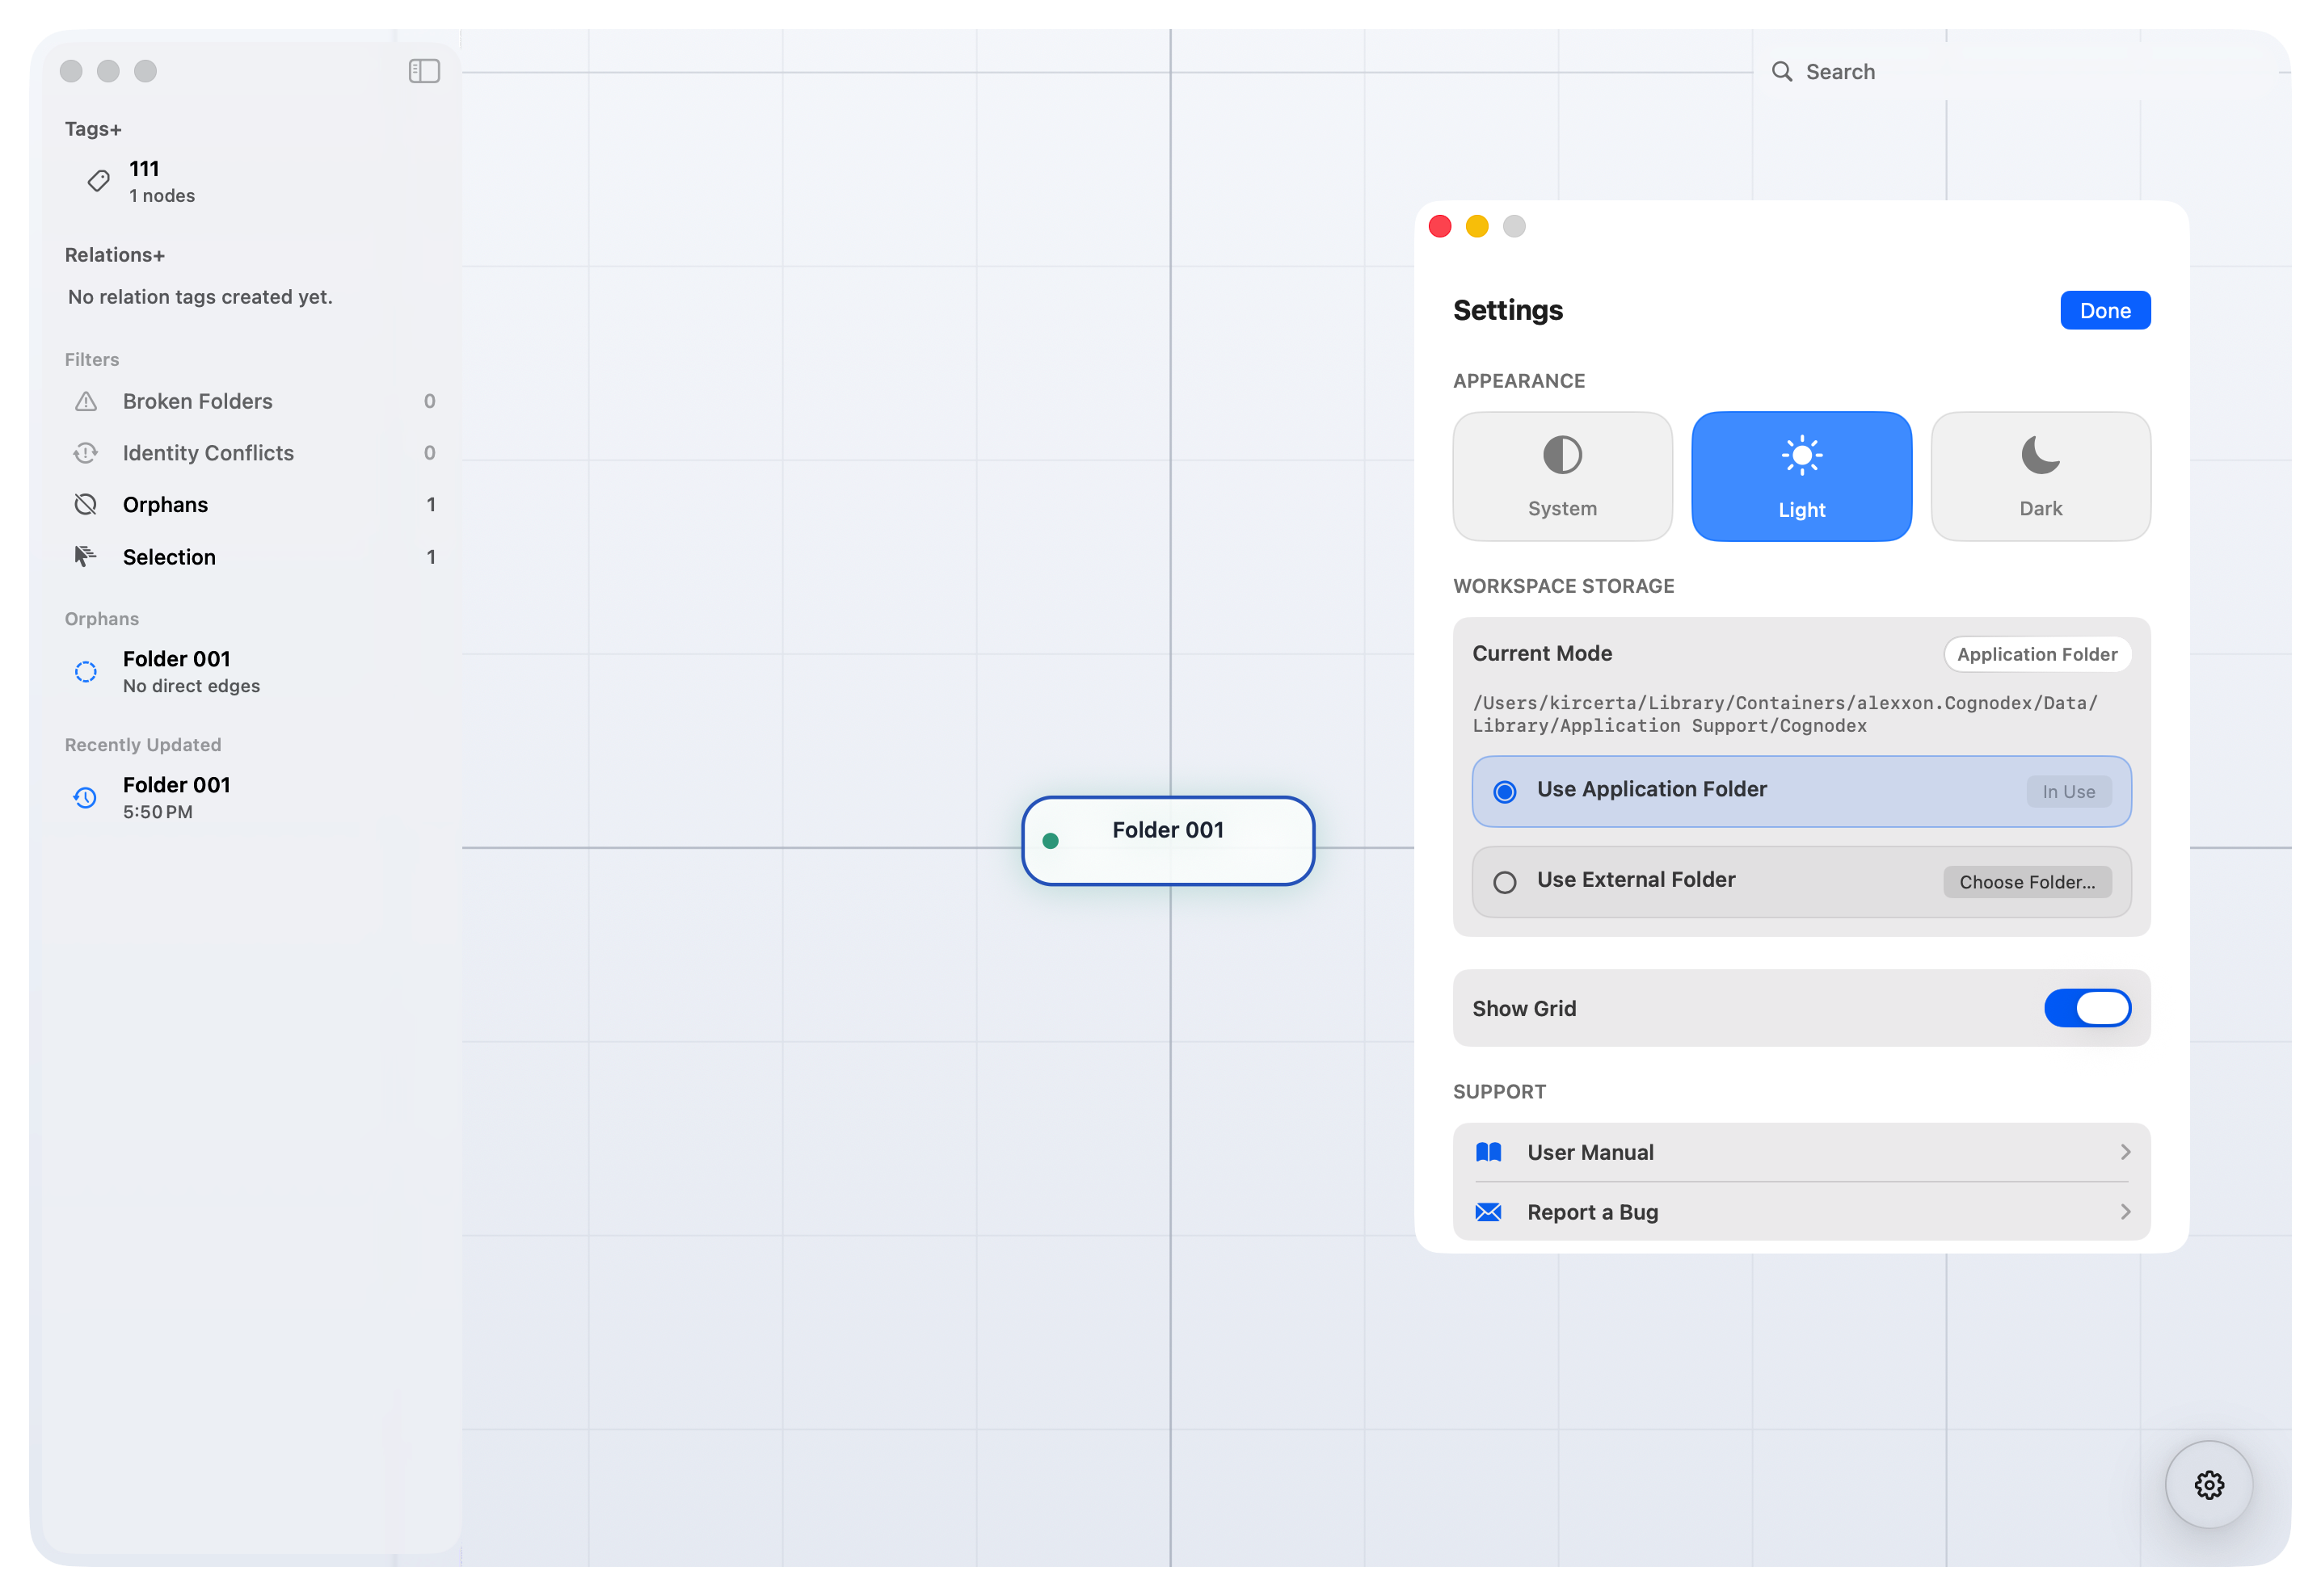The width and height of the screenshot is (2321, 1596).
Task: Click the tag icon beside 111
Action: [98, 181]
